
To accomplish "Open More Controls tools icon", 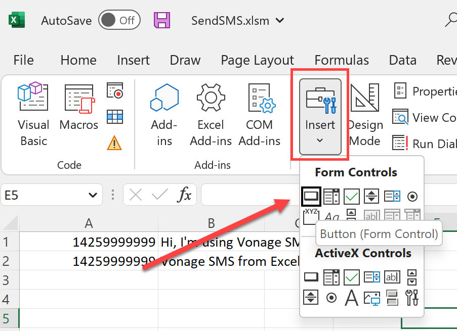I will pos(412,298).
